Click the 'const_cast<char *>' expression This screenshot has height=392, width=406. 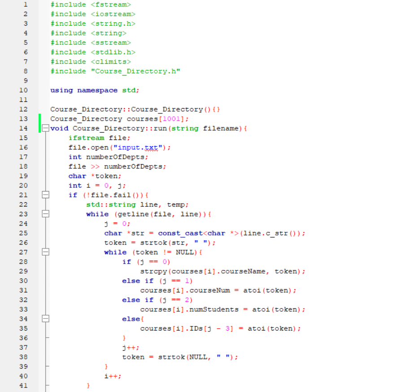[x=198, y=233]
